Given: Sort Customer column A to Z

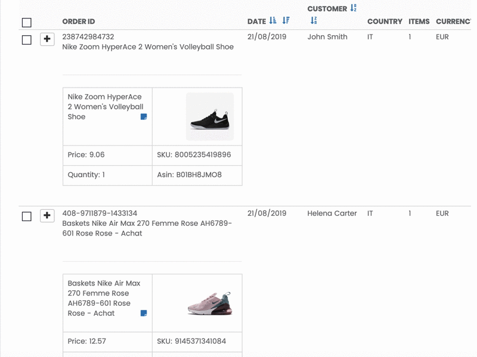Looking at the screenshot, I should (x=353, y=8).
